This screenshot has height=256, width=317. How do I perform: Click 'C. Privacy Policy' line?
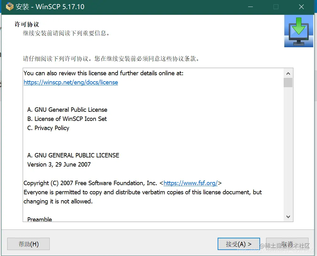[48, 128]
